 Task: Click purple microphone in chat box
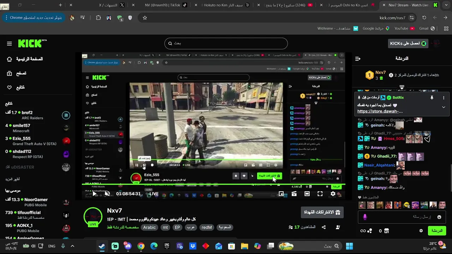tap(365, 217)
